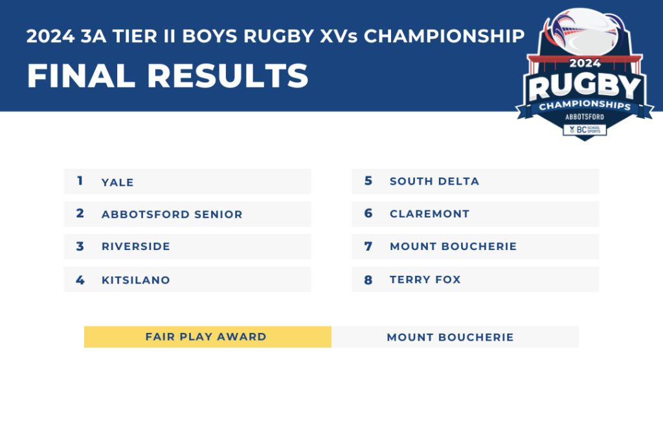Select the first place Yale row
This screenshot has width=663, height=430.
point(187,181)
